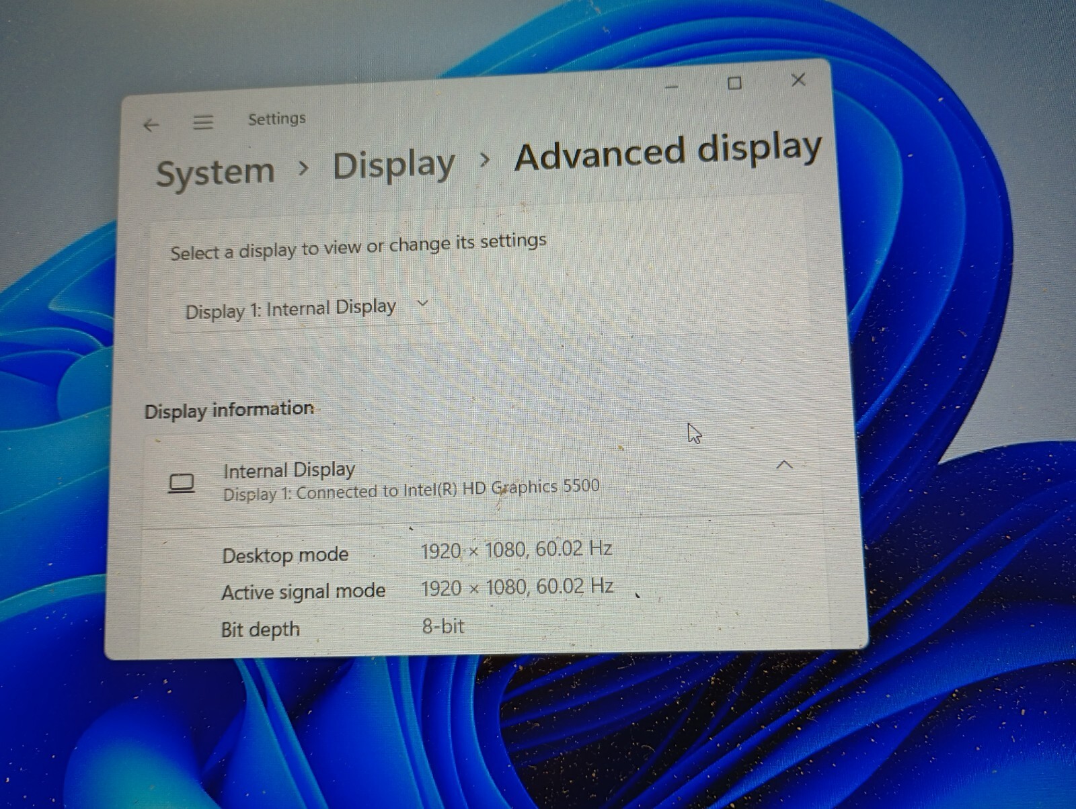Minimize the Settings window
The image size is (1076, 809).
click(x=671, y=86)
